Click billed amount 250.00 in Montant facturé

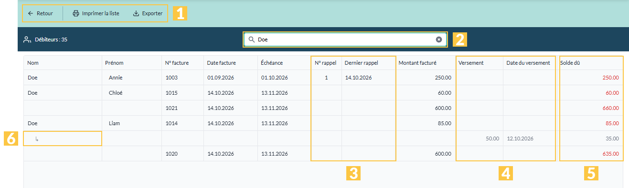point(443,78)
